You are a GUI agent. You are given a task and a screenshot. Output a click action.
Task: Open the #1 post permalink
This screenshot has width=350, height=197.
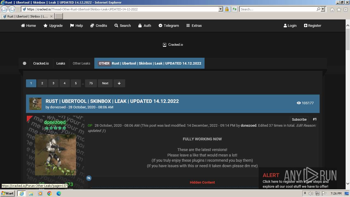[315, 119]
